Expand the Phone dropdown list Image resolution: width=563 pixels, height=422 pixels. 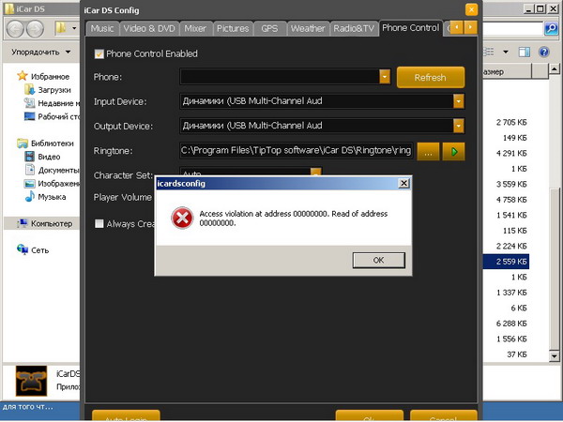385,77
